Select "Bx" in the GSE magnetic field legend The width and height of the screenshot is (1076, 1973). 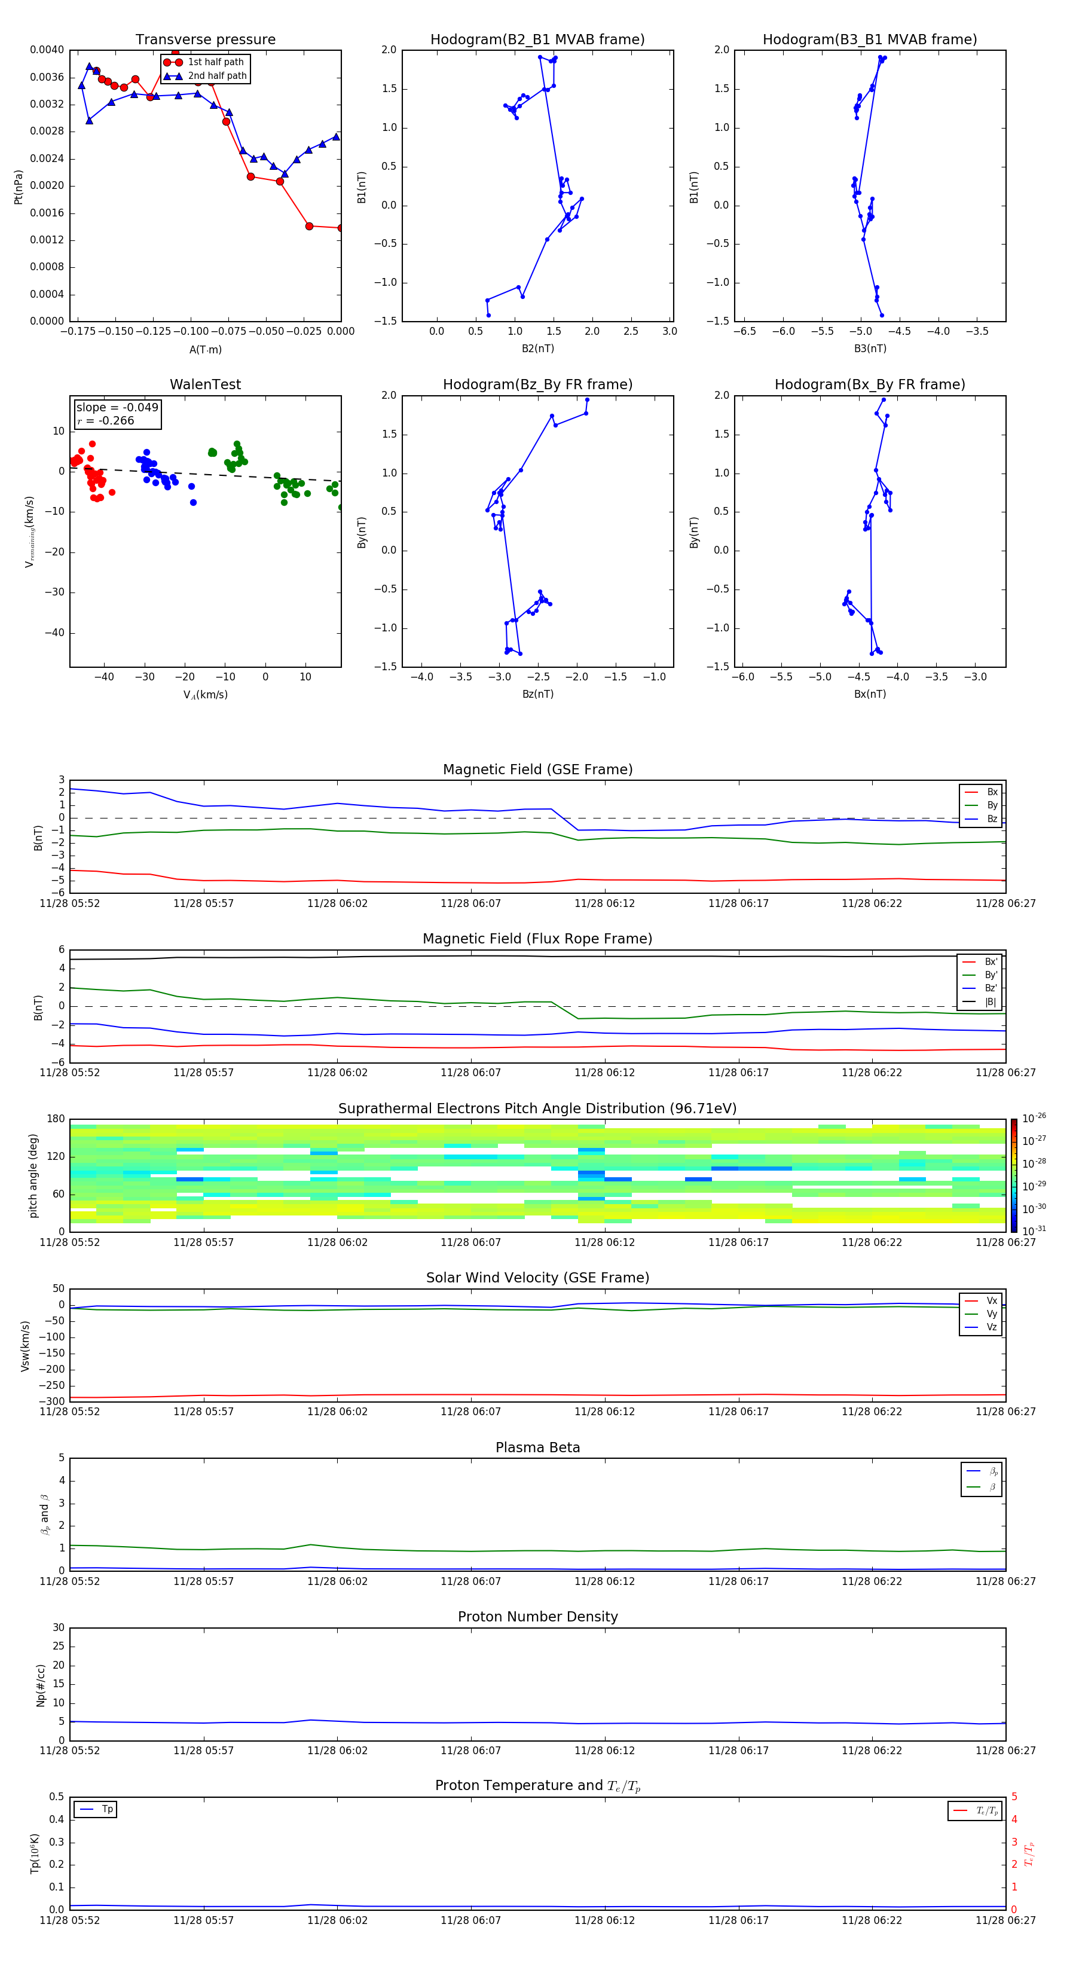pyautogui.click(x=981, y=792)
